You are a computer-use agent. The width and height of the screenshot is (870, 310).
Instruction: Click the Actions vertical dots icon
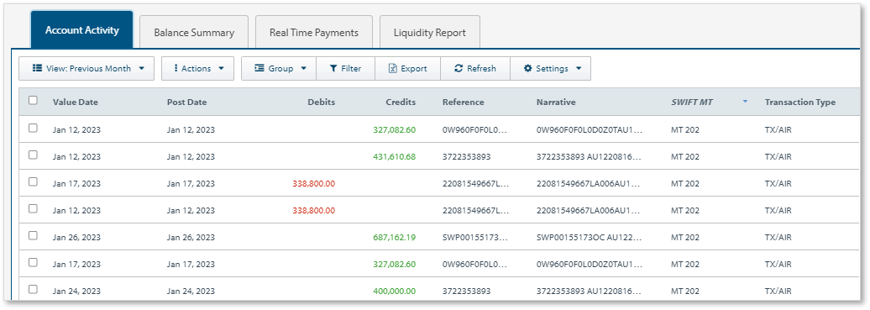(176, 68)
